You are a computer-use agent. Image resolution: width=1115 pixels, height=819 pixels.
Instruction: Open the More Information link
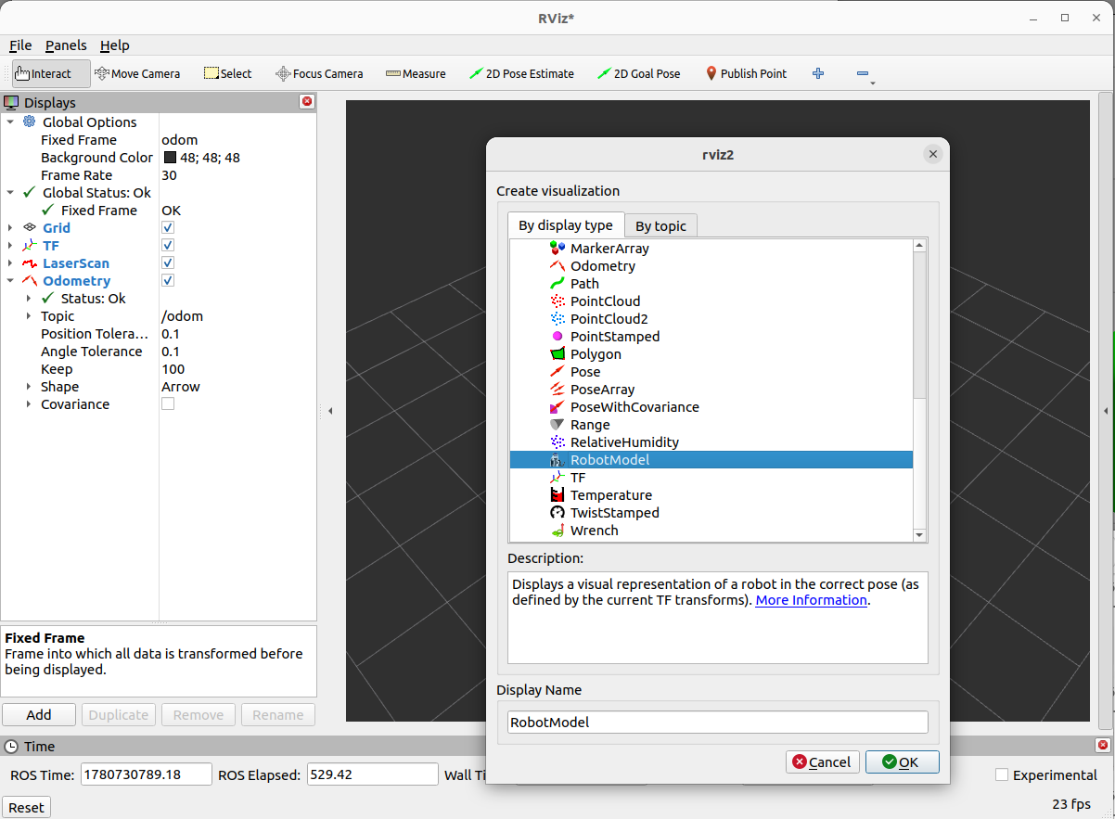812,600
